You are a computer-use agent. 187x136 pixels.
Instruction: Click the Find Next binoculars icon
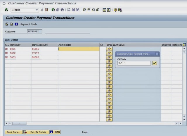point(78,10)
